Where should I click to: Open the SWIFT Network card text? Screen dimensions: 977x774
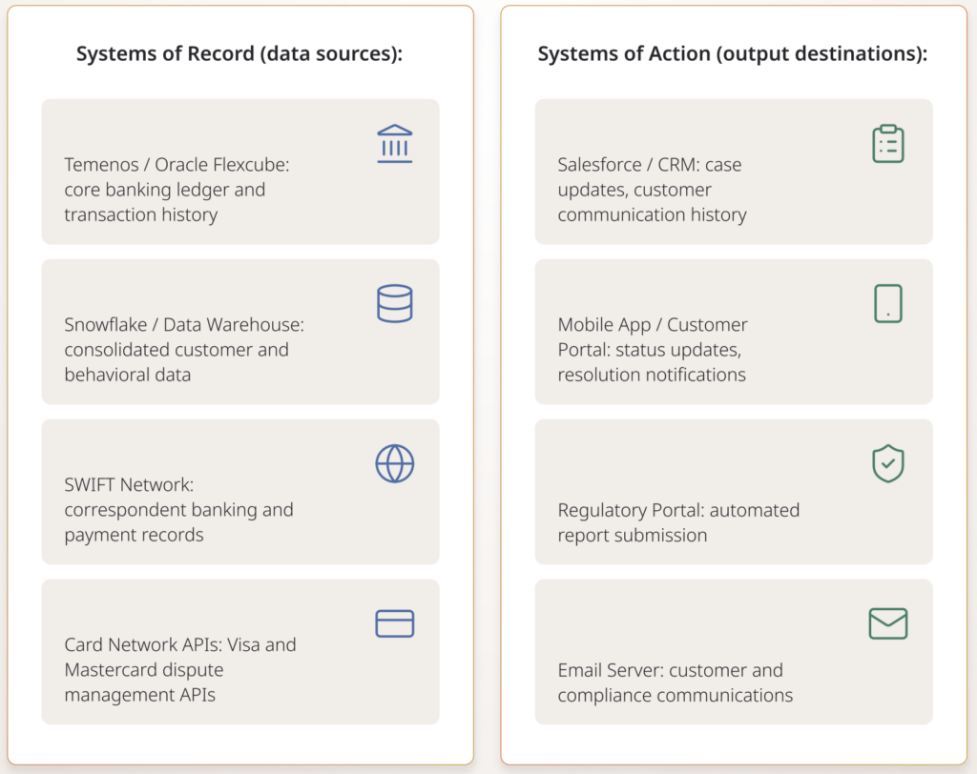(x=178, y=510)
